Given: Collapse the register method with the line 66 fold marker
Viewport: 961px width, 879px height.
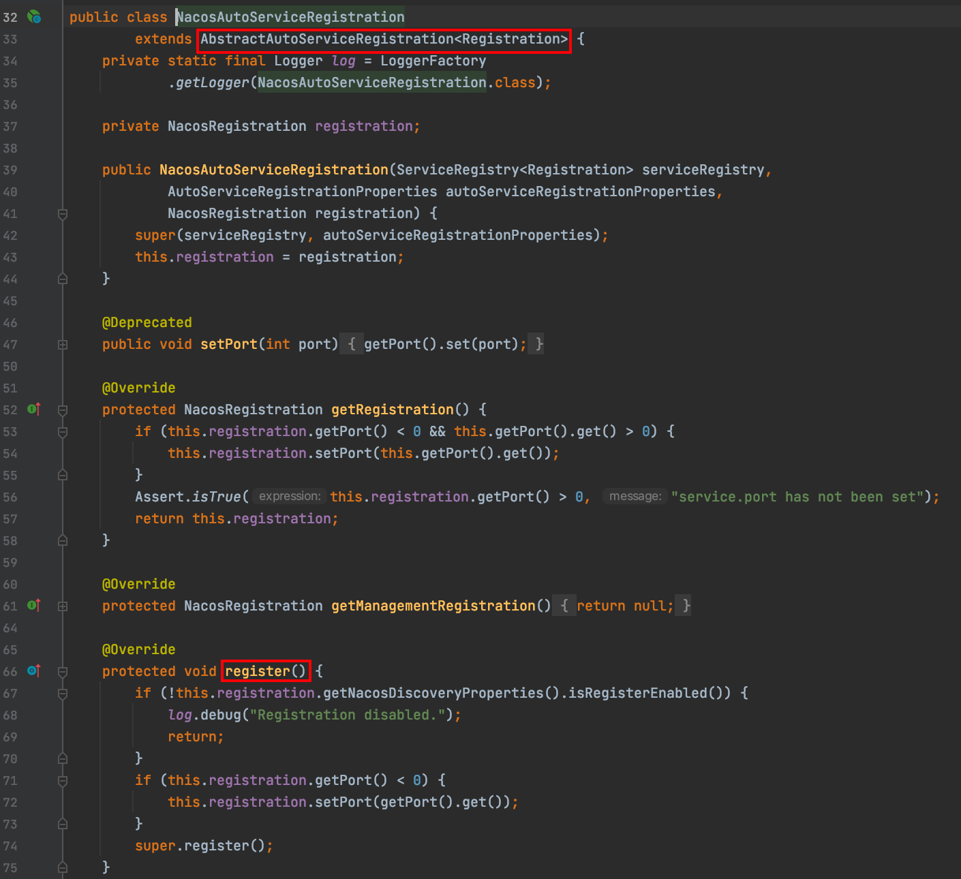Looking at the screenshot, I should point(63,672).
